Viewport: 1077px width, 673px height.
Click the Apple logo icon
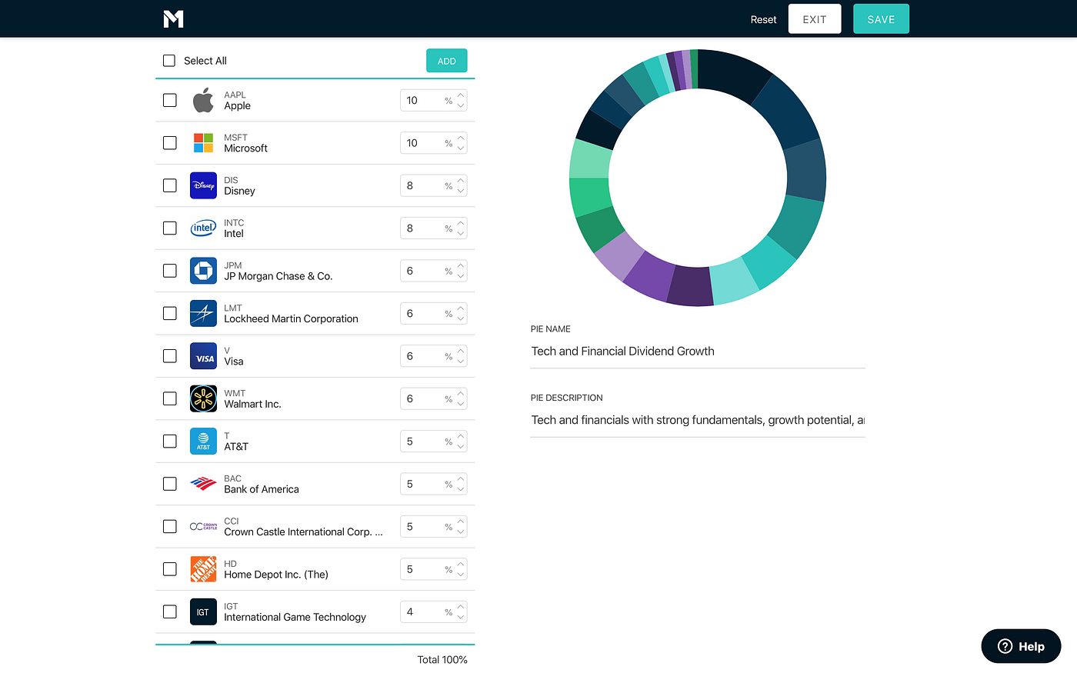203,100
